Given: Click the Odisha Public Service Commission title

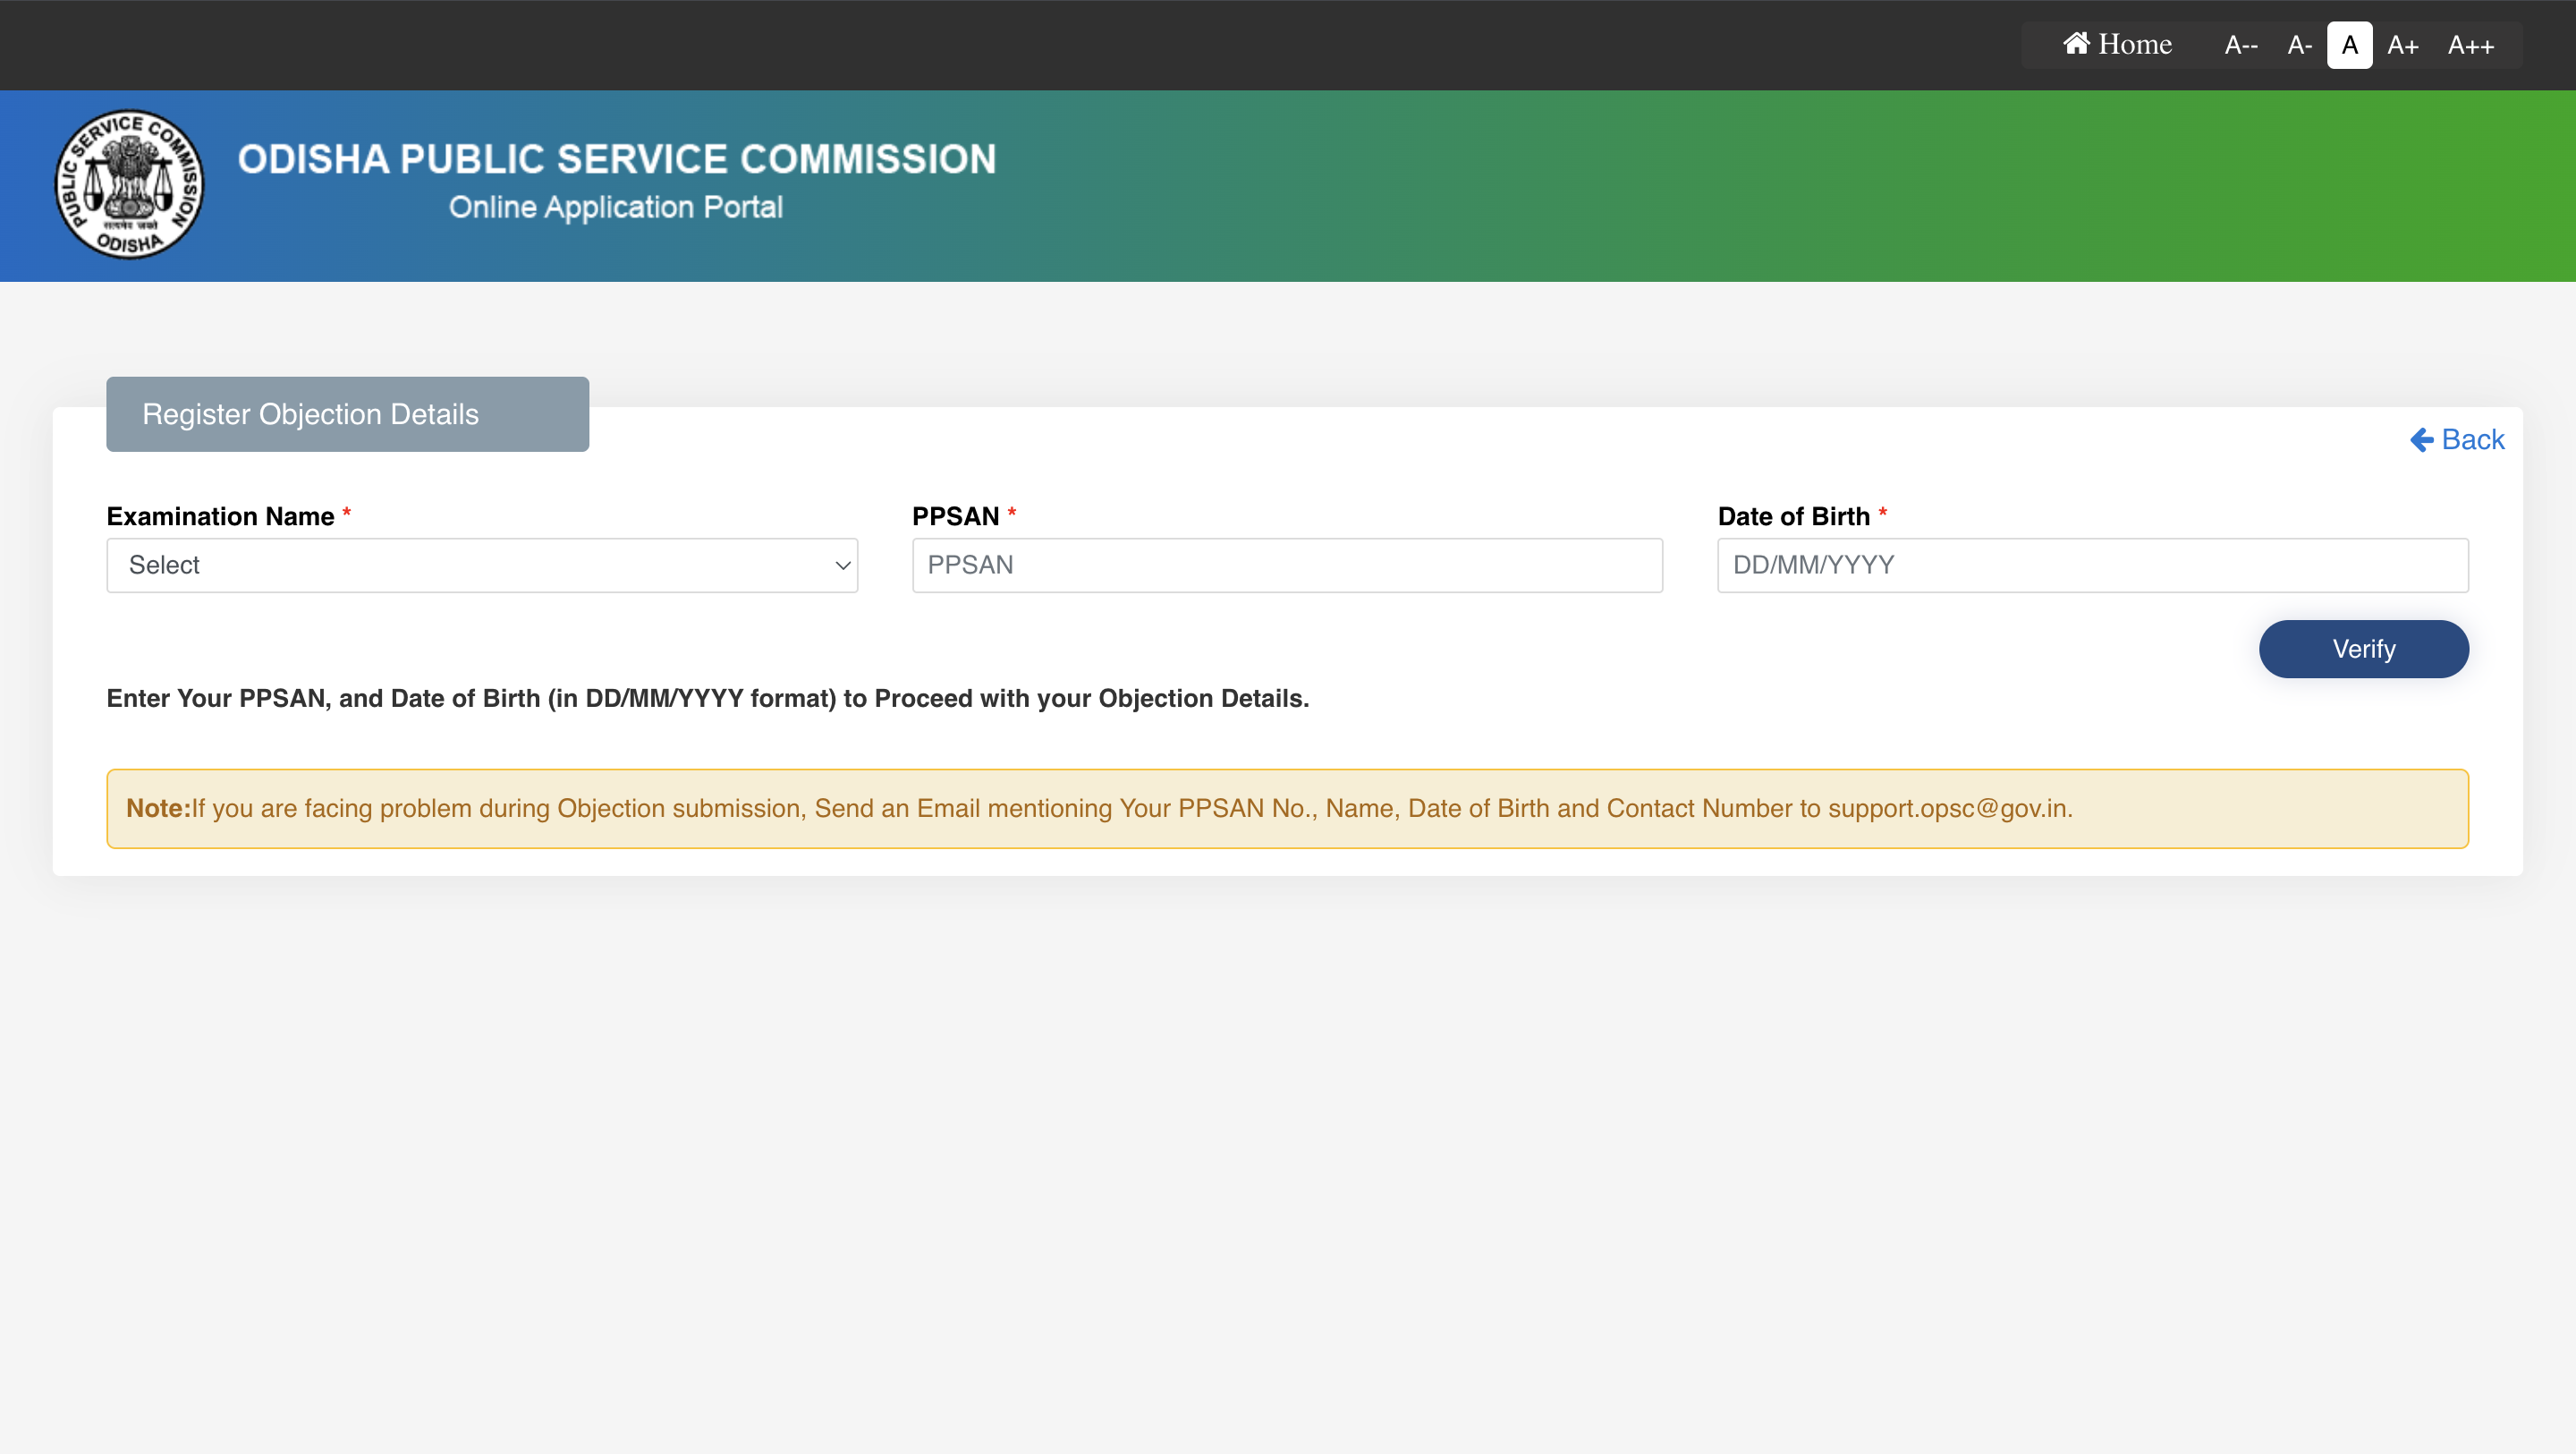Looking at the screenshot, I should (617, 159).
